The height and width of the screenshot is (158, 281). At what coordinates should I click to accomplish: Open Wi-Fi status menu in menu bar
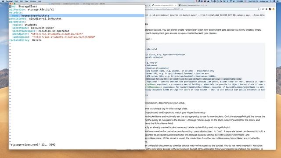(x=231, y=1)
